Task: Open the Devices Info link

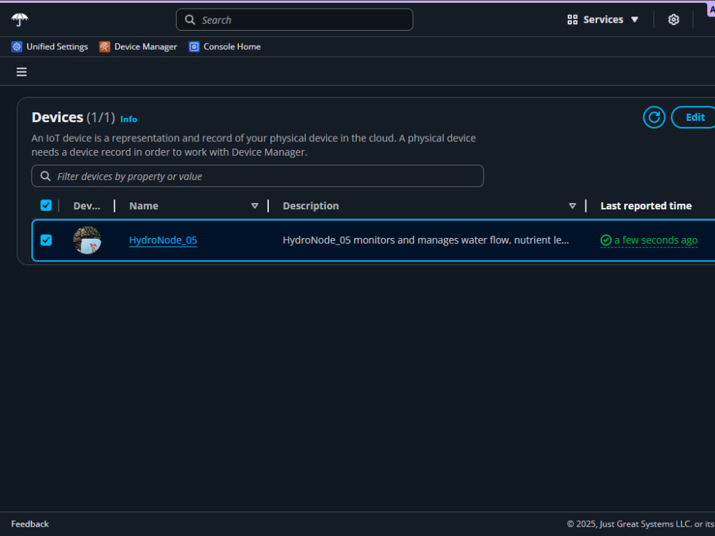Action: 129,119
